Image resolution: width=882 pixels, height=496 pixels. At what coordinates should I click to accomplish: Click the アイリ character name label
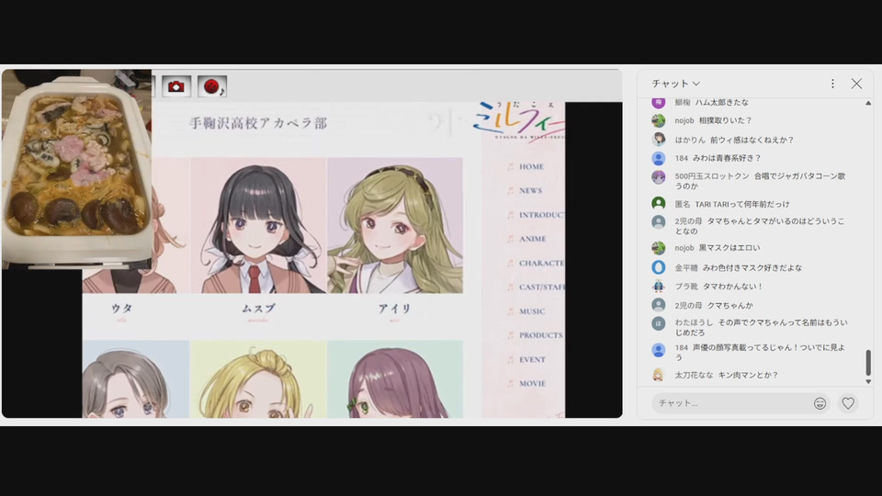pos(394,309)
